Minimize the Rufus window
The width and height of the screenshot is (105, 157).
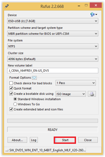click(79, 6)
